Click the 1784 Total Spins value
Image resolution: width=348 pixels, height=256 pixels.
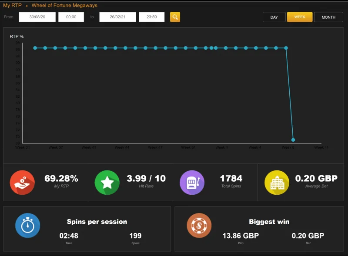coord(231,178)
